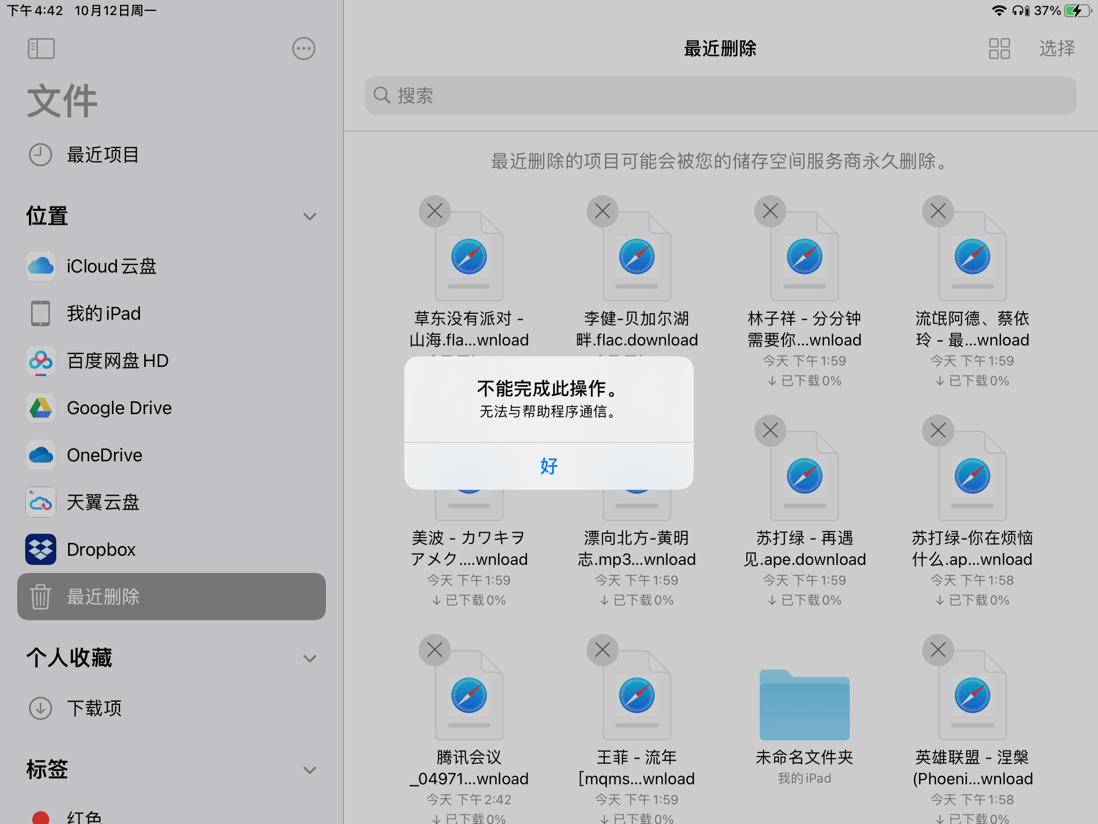
Task: Toggle the sidebar panel icon
Action: coord(41,49)
